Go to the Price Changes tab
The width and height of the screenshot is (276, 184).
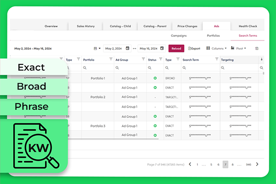pos(187,26)
